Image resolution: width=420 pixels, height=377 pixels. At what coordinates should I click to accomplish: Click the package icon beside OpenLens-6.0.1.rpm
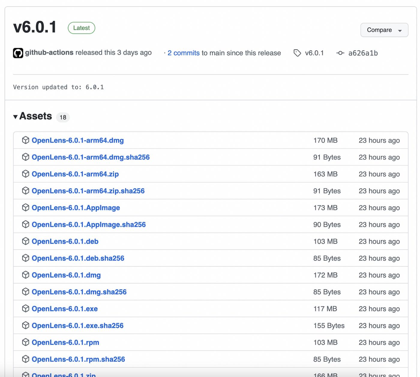26,342
